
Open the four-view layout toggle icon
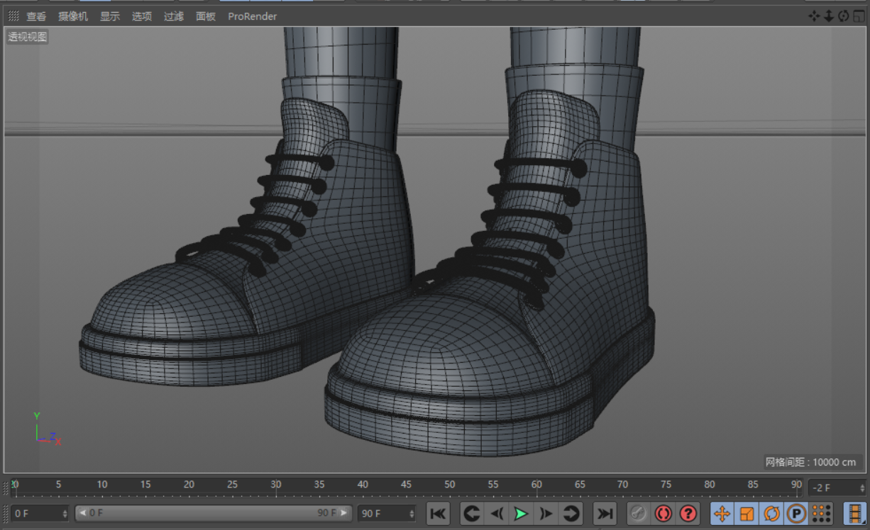859,16
